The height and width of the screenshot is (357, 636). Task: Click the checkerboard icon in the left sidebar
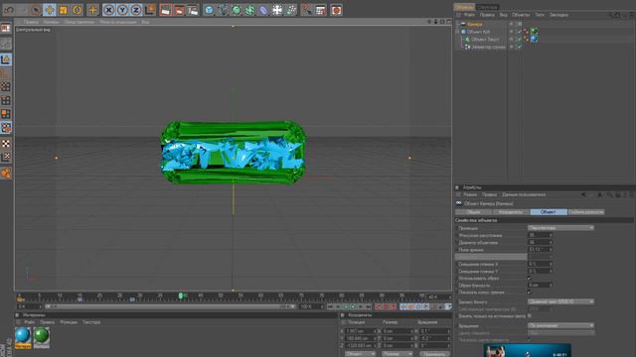coord(6,143)
